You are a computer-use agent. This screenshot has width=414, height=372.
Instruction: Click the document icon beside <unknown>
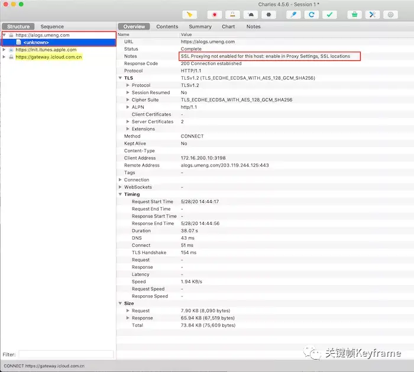pyautogui.click(x=18, y=42)
